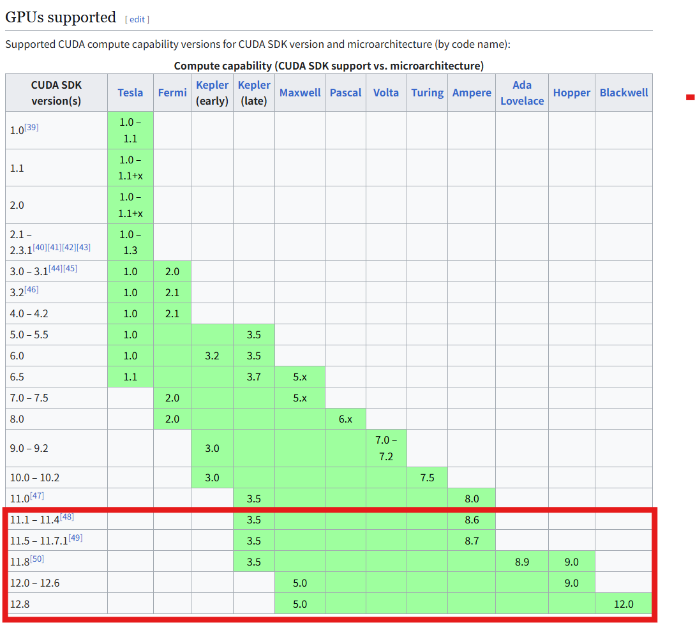Open the Hopper header link
Screen dimensions: 695x623
[572, 93]
